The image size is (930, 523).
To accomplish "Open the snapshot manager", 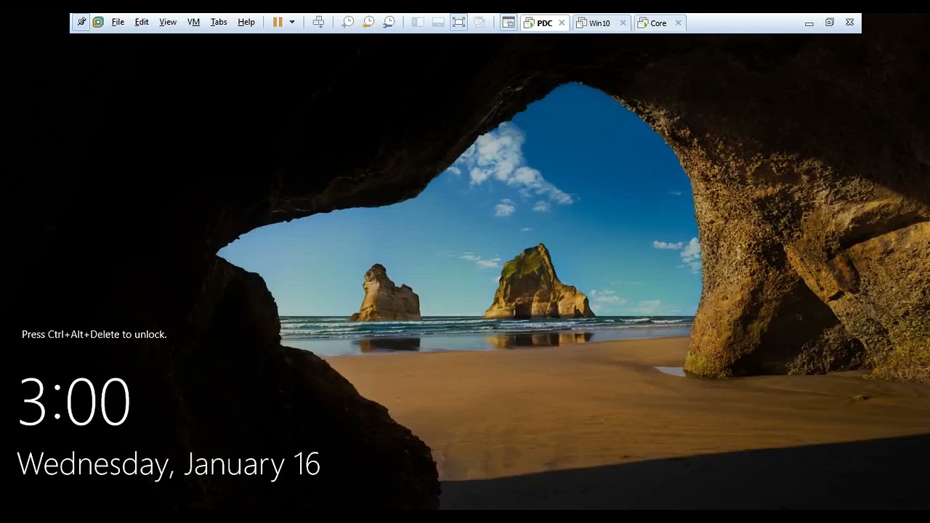I will coord(389,23).
